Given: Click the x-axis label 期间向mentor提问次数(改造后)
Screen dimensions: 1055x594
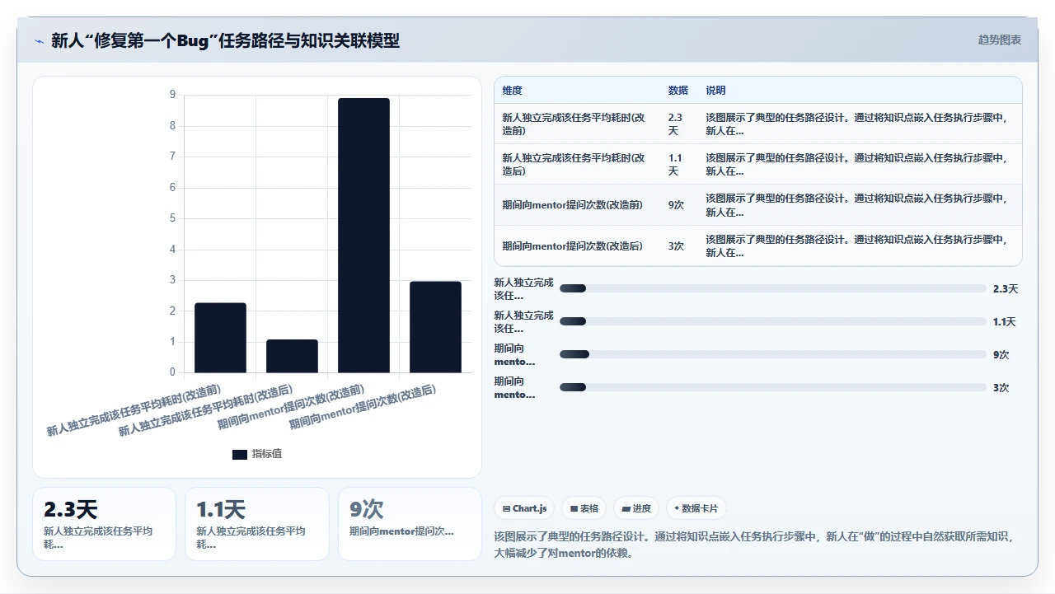Looking at the screenshot, I should [x=363, y=407].
